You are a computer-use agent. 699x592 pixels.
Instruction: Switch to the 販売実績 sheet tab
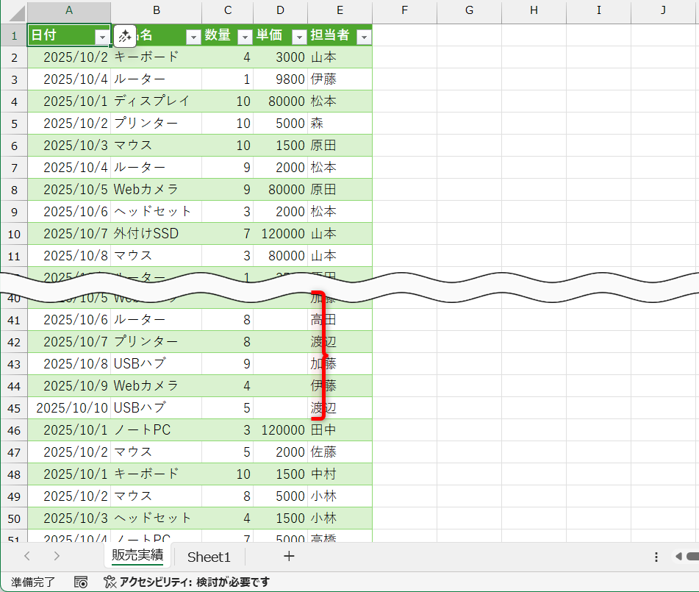coord(137,555)
